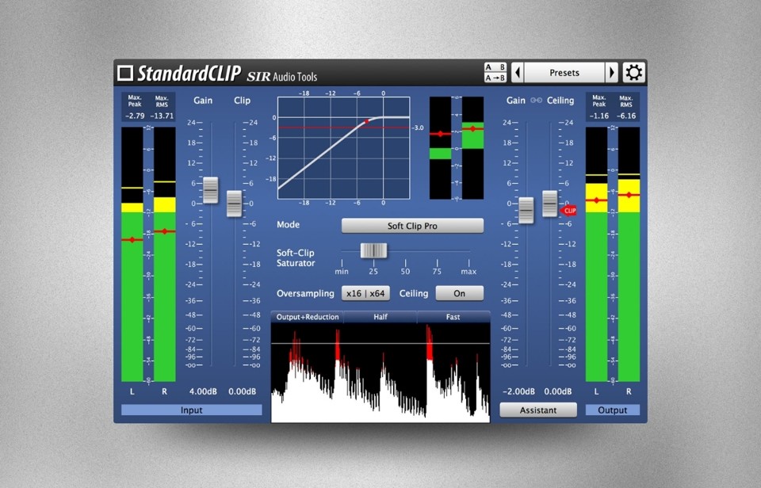Click the output right channel meter

(629, 254)
